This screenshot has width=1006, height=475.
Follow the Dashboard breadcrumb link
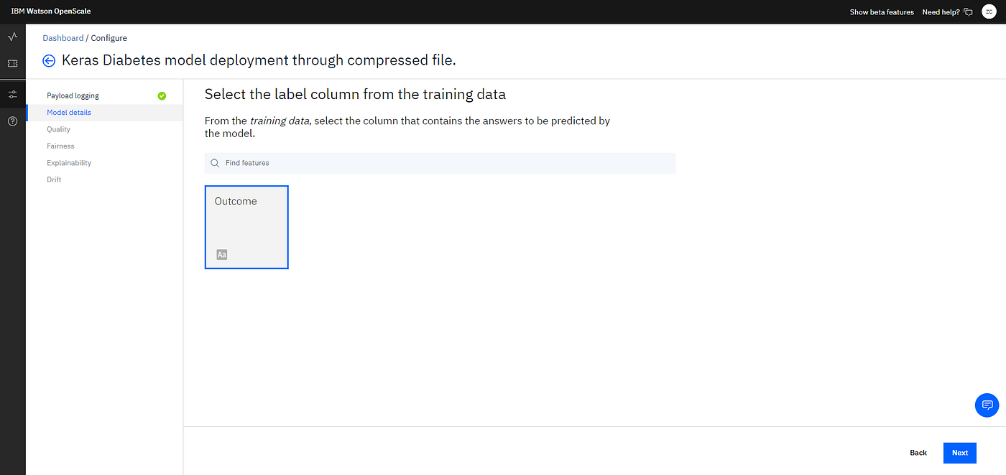point(63,38)
